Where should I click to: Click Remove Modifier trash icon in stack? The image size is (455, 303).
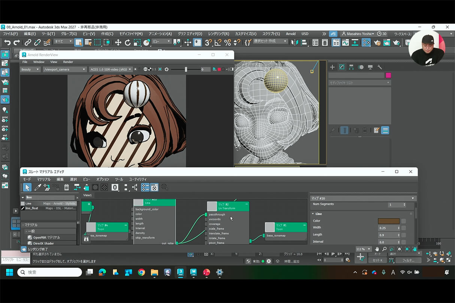pyautogui.click(x=364, y=130)
